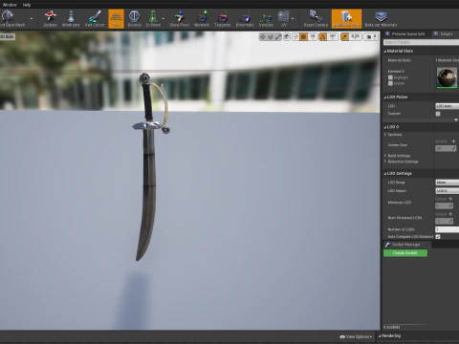Toggle surface snapping in the viewport toolbar
459x344 pixels.
(x=295, y=37)
